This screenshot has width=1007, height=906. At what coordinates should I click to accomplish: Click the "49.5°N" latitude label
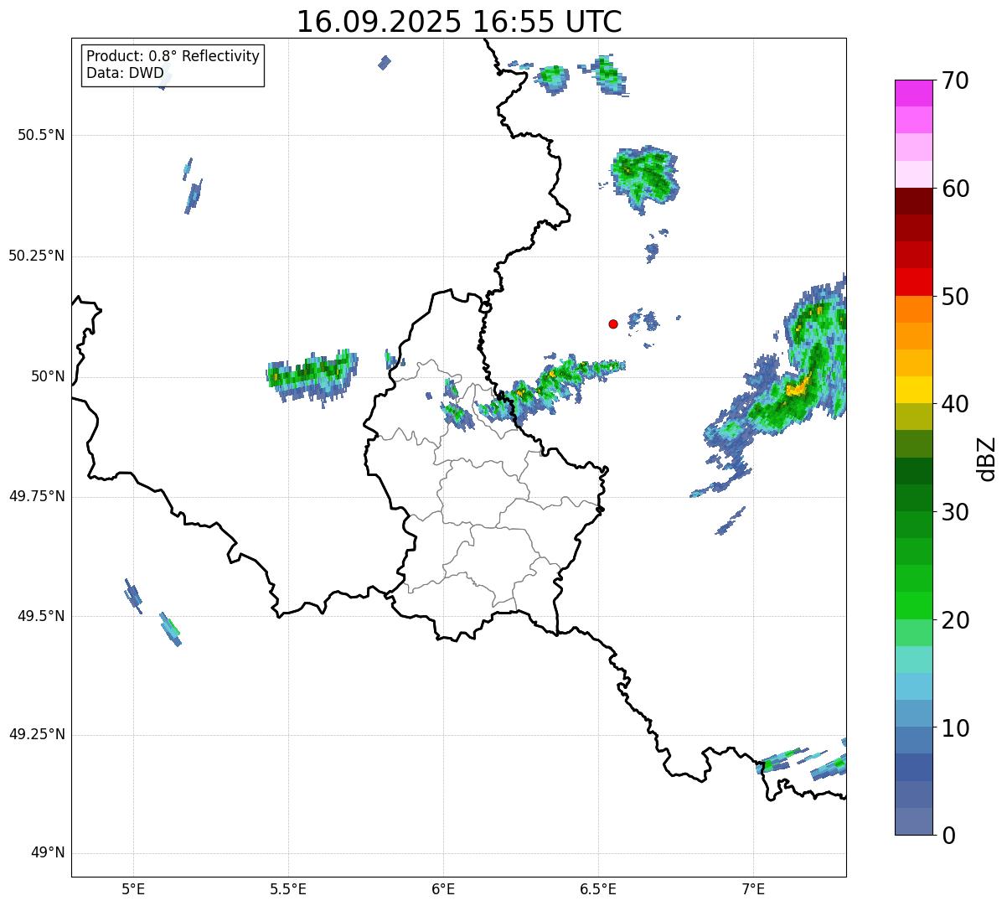(x=41, y=616)
